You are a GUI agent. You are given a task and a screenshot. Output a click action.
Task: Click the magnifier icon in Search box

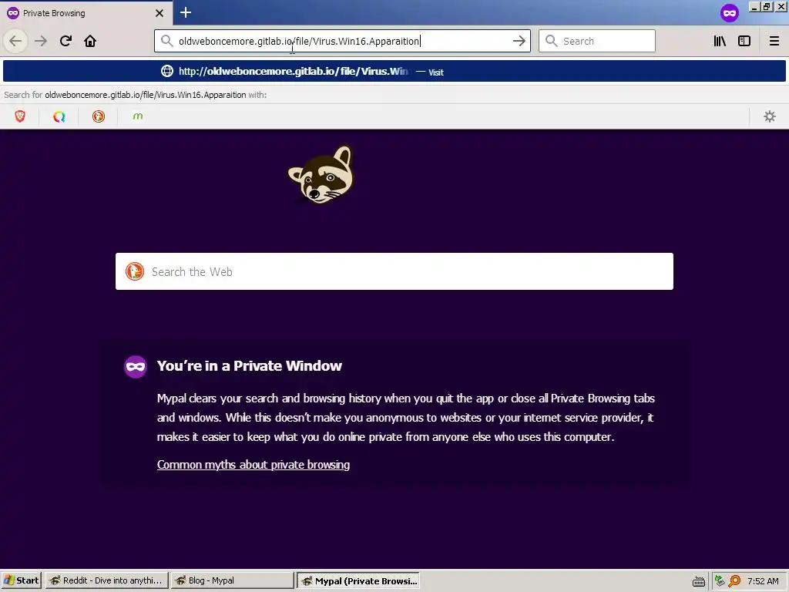(x=552, y=41)
